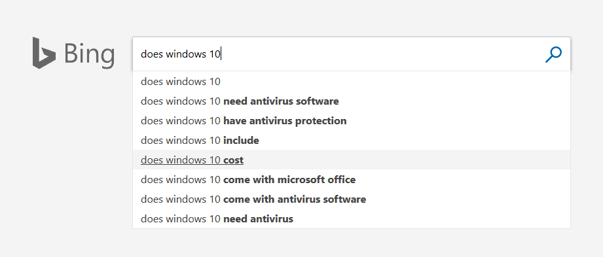This screenshot has height=257, width=603.
Task: Open the highlighted 'does windows 10 cost' suggestion
Action: 351,160
